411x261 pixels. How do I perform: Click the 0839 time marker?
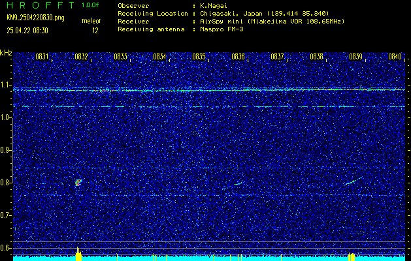coord(355,57)
